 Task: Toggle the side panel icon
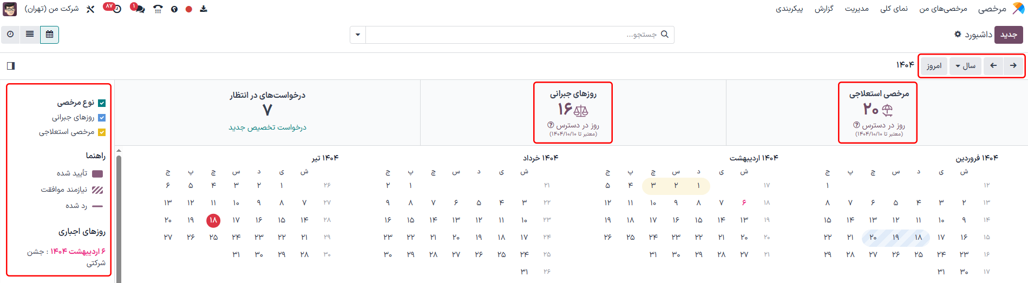11,66
